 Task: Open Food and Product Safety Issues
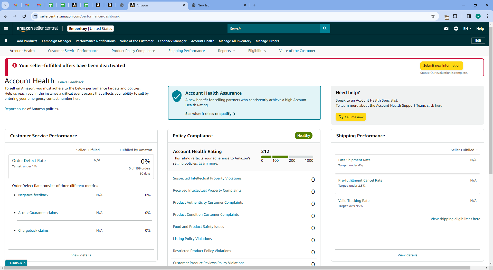(198, 227)
